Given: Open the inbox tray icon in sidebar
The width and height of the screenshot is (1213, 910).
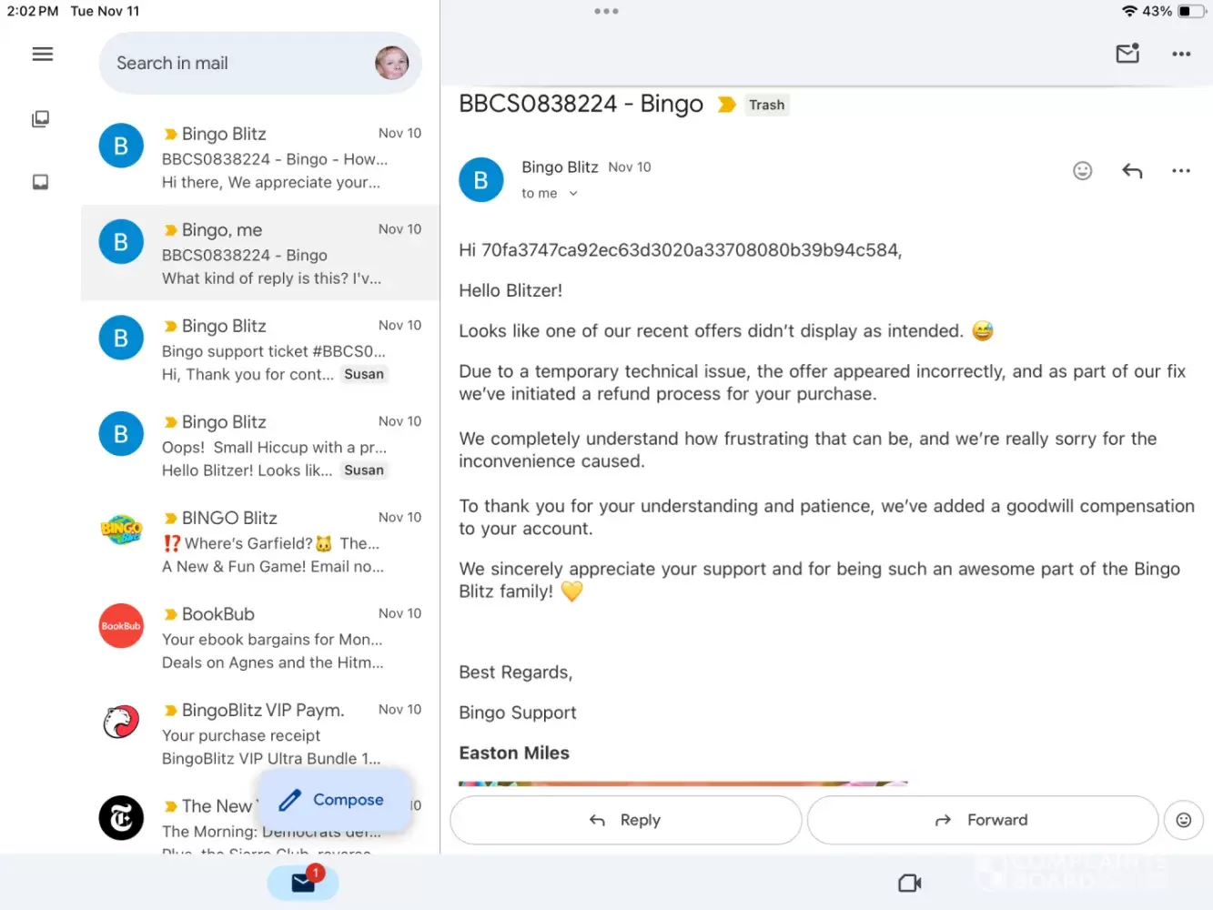Looking at the screenshot, I should tap(41, 182).
